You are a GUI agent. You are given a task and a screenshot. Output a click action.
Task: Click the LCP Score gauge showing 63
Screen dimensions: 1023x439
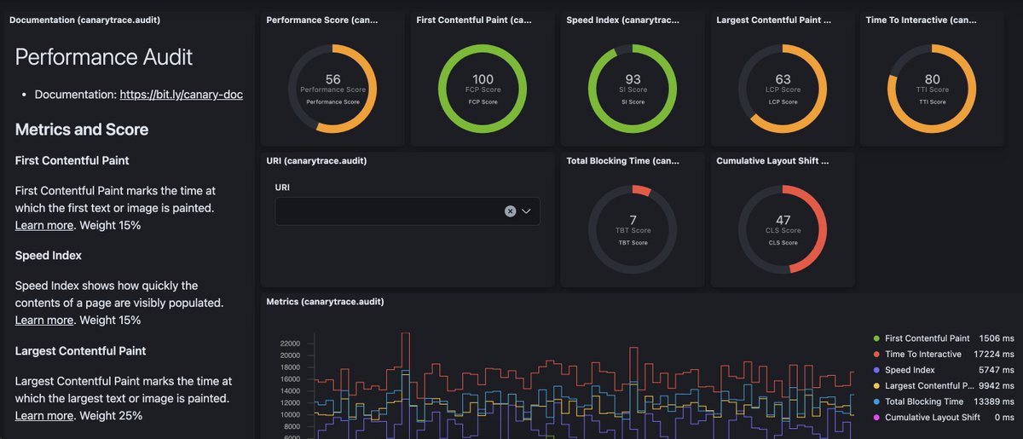(783, 89)
